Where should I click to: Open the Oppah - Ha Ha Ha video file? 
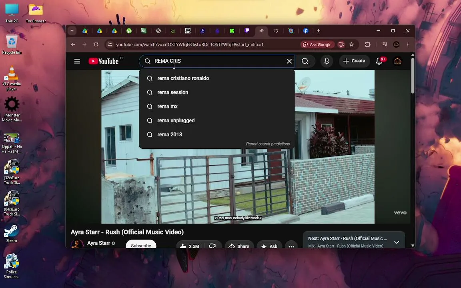[x=12, y=144]
